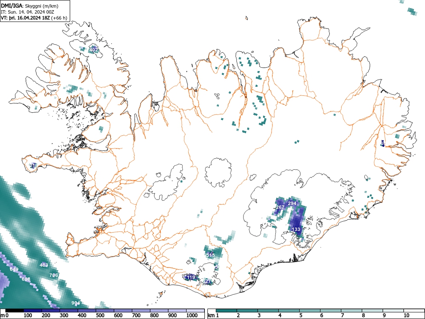
Task: Click the 'VT: þri. 16.04.2024 18Z' valid time
Action: click(25, 18)
